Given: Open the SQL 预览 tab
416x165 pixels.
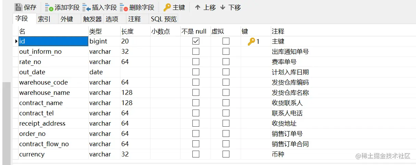Looking at the screenshot, I should pos(164,19).
